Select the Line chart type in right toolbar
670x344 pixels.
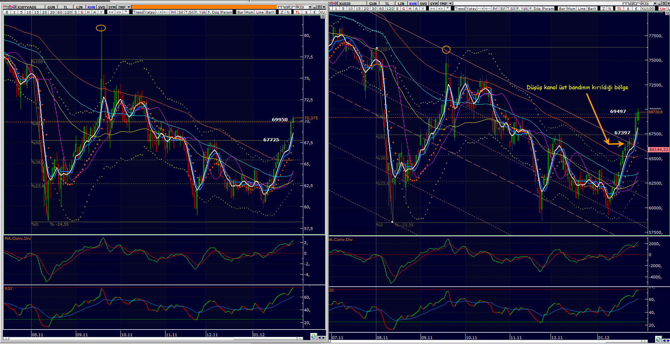[581, 9]
